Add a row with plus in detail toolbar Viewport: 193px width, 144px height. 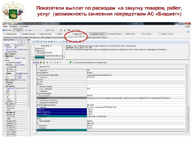click(x=58, y=63)
